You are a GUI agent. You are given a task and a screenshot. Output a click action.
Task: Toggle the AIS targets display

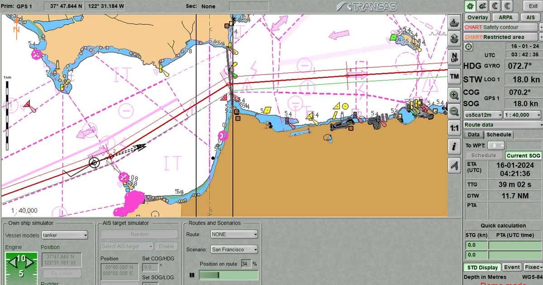click(x=530, y=17)
